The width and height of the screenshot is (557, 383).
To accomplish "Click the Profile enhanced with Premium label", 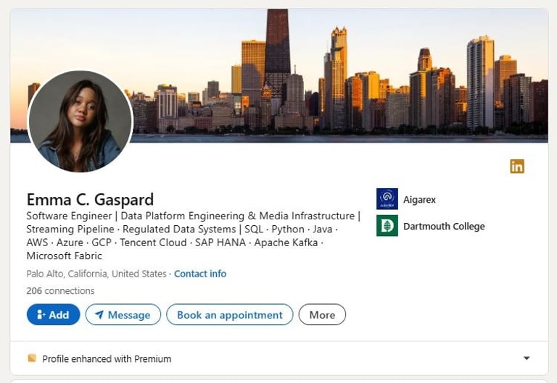I will click(107, 358).
